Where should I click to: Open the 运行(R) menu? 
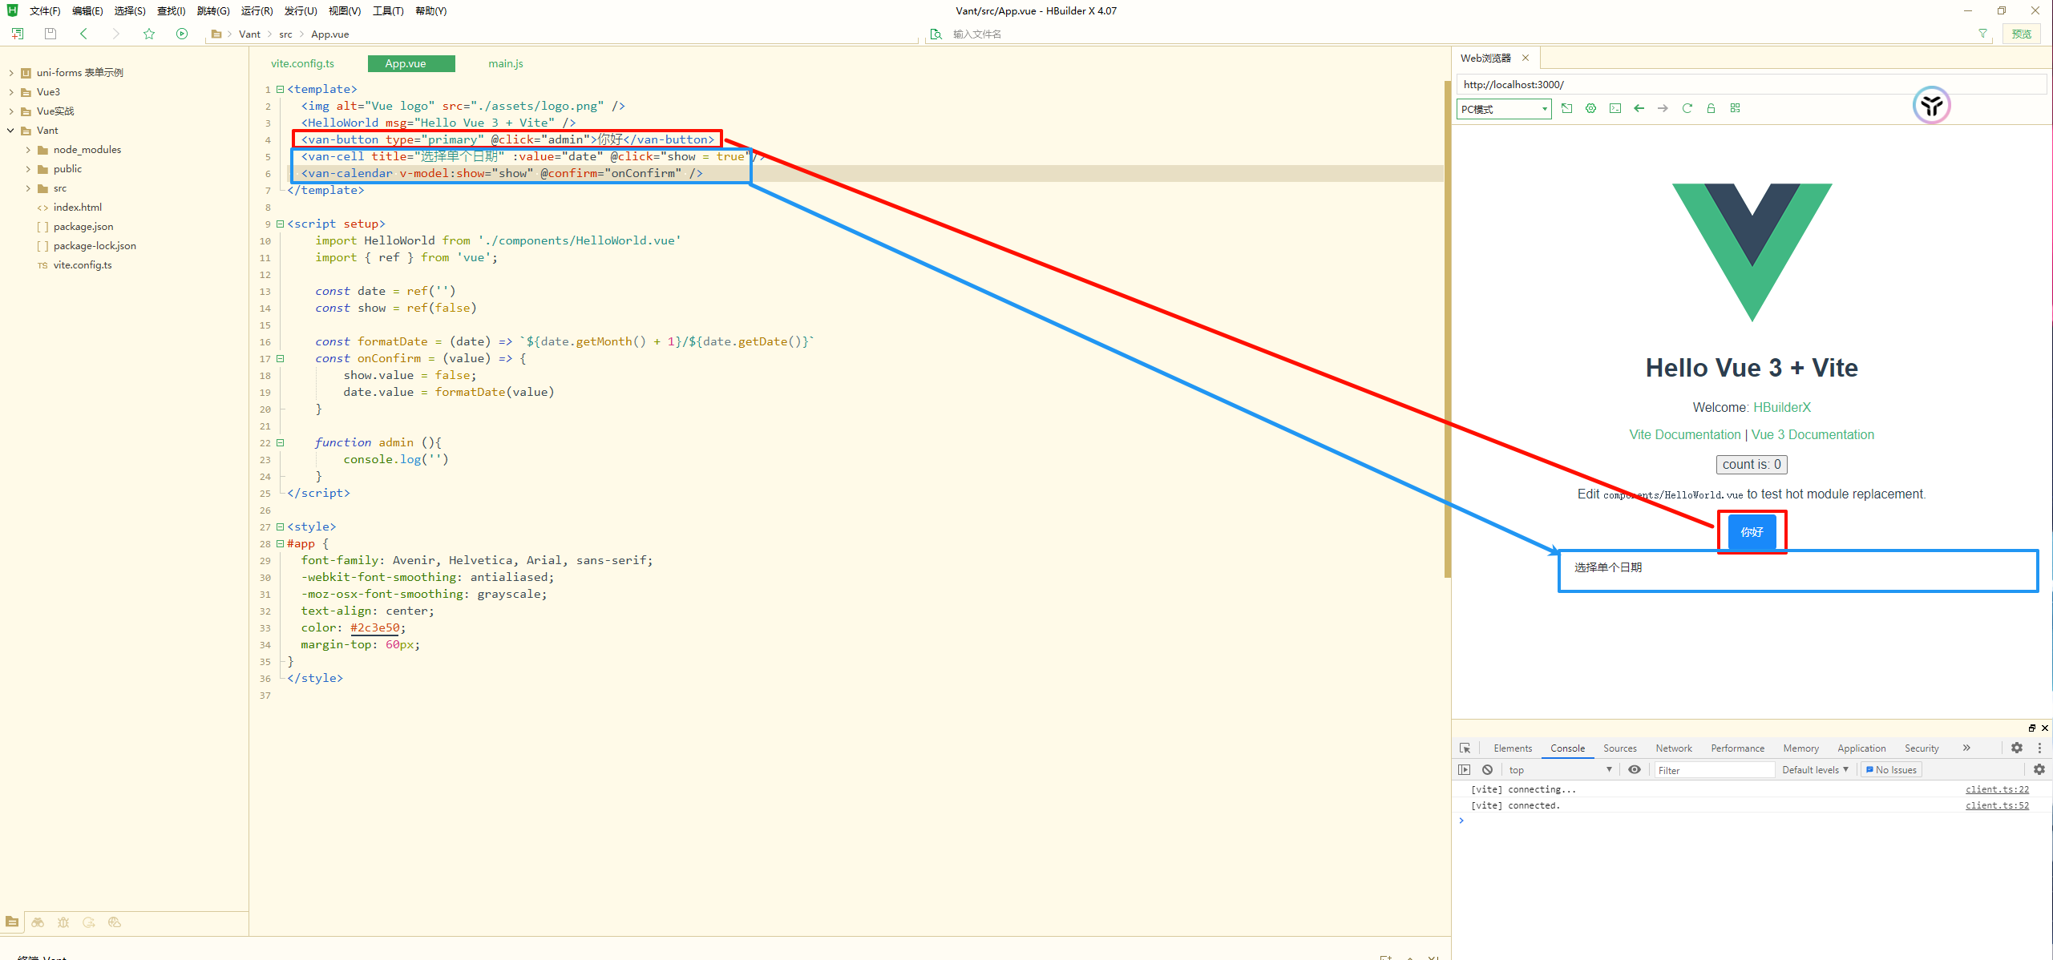coord(257,10)
